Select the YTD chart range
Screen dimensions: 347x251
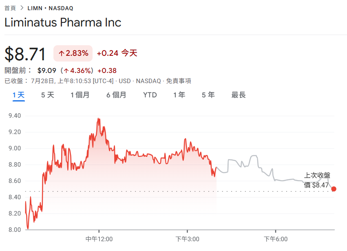150,95
